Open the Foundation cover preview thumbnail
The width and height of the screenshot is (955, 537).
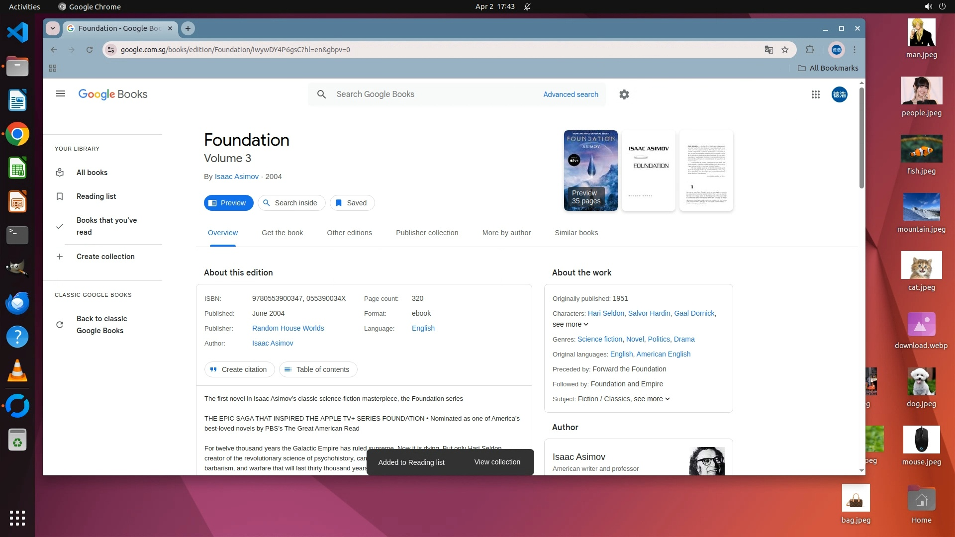[590, 171]
